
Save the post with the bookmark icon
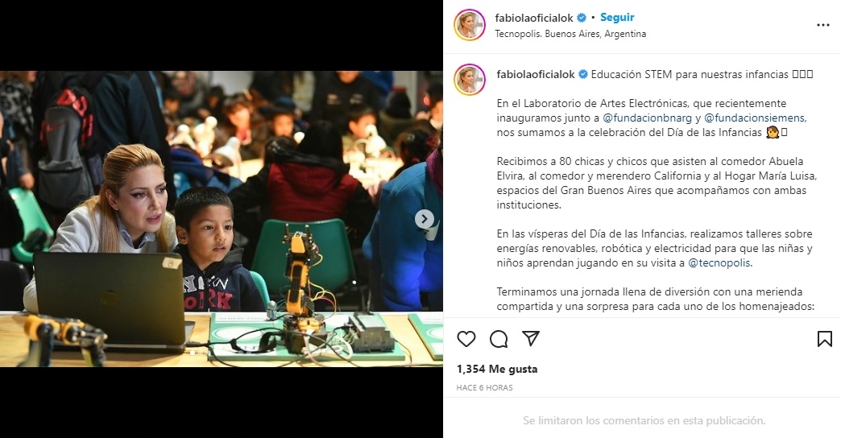tap(824, 339)
